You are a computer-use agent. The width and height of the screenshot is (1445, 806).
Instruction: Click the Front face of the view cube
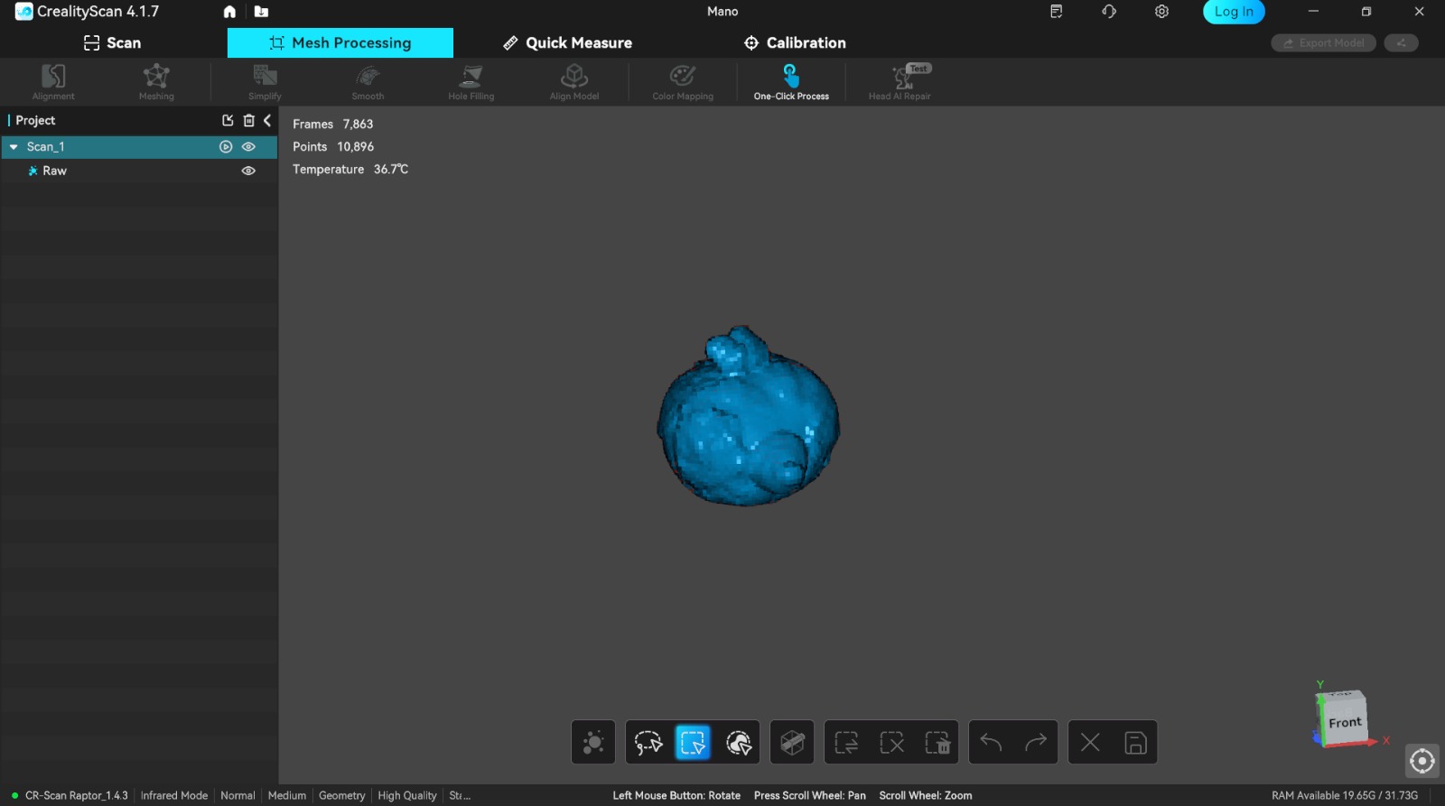pos(1344,721)
